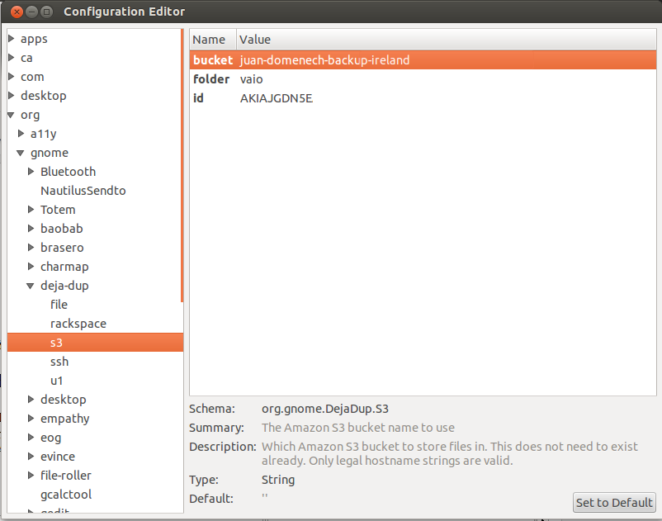Select the ssh key under deja-dup
Viewport: 662px width, 521px height.
click(59, 362)
